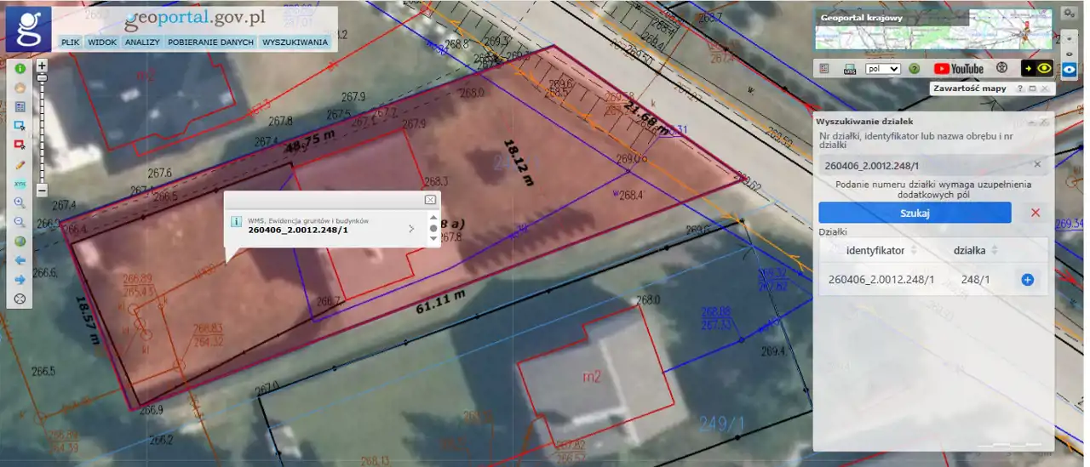
Task: Toggle the blue eye visibility button
Action: 1068,70
